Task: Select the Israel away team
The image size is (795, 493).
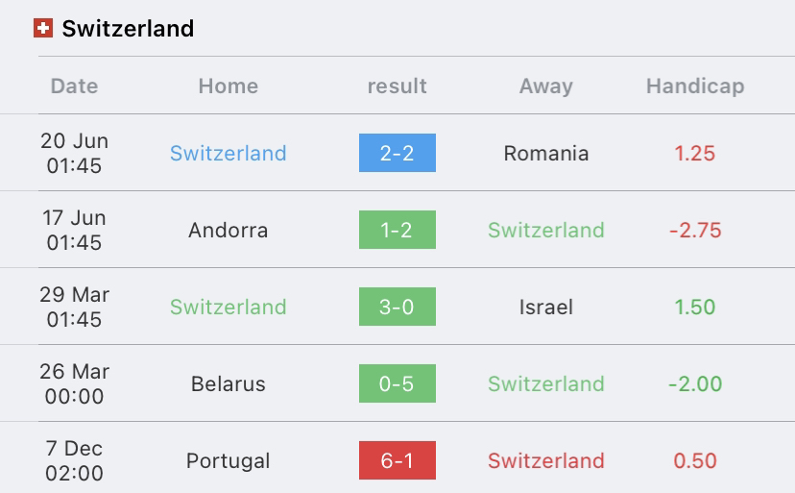Action: click(x=546, y=308)
